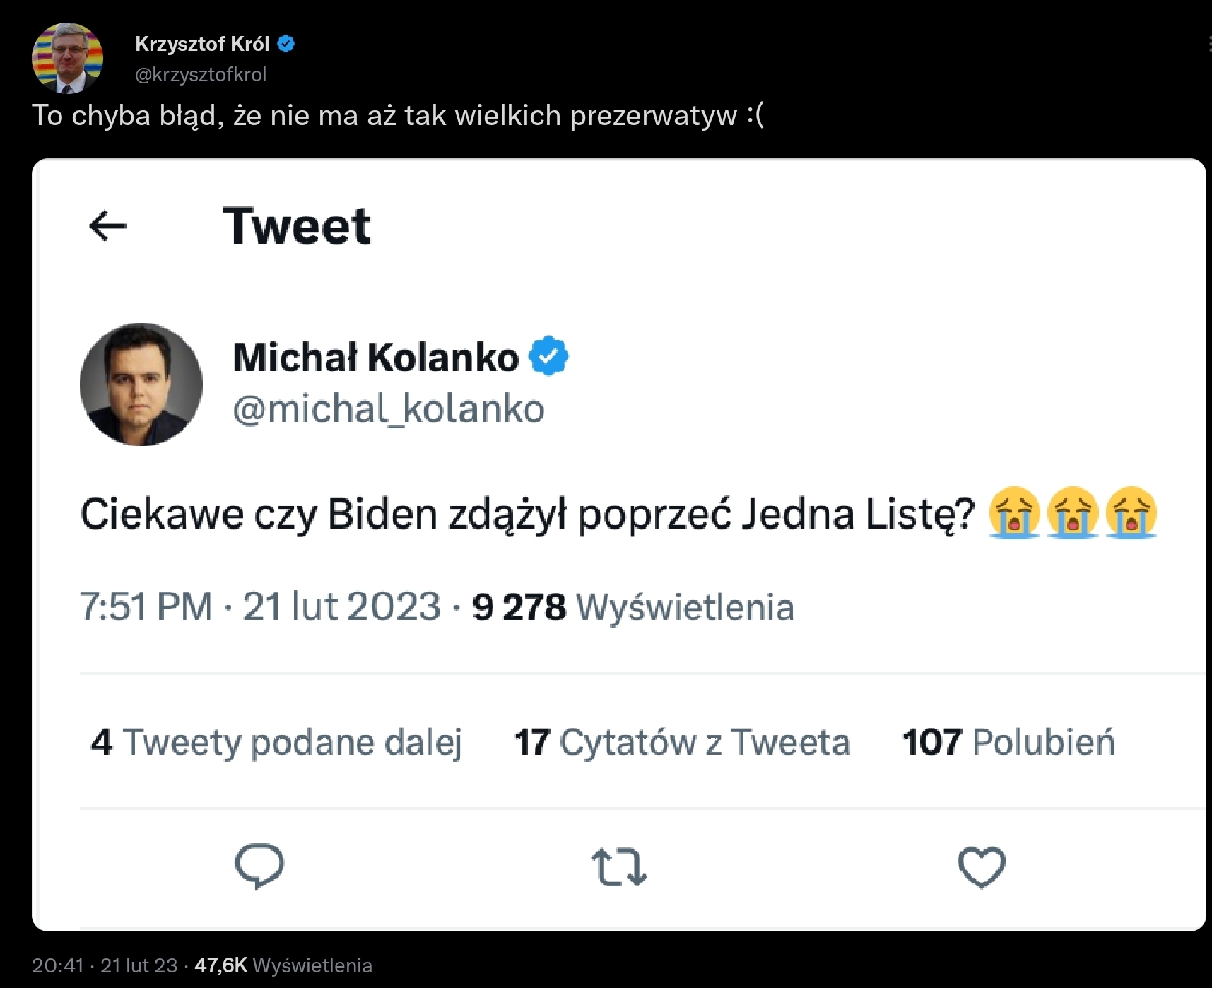Screen dimensions: 1212x988
Task: Click the @krzysztofkrol handle
Action: pos(201,74)
